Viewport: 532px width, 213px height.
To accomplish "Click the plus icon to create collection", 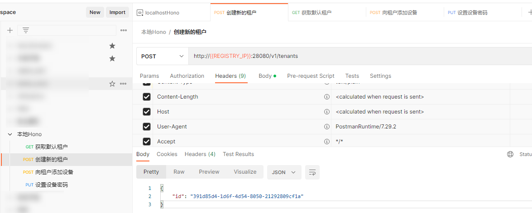I will 10,30.
